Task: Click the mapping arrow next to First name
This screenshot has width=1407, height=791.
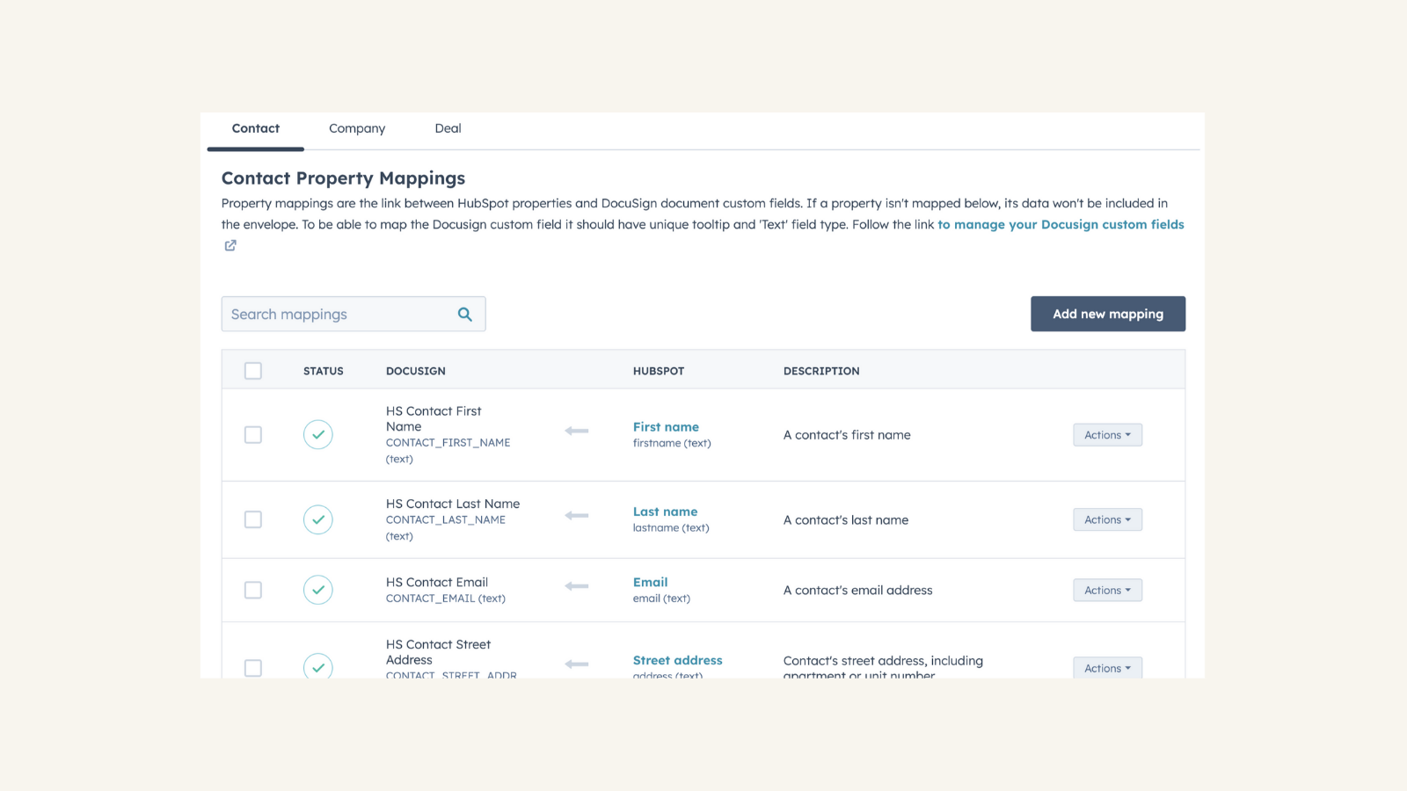Action: tap(576, 431)
